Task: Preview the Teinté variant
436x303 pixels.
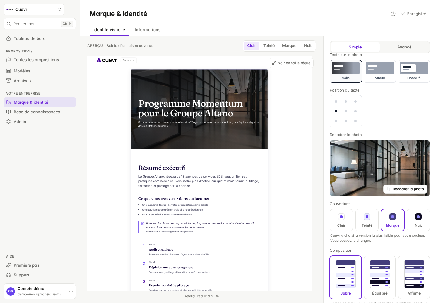Action: pos(269,46)
